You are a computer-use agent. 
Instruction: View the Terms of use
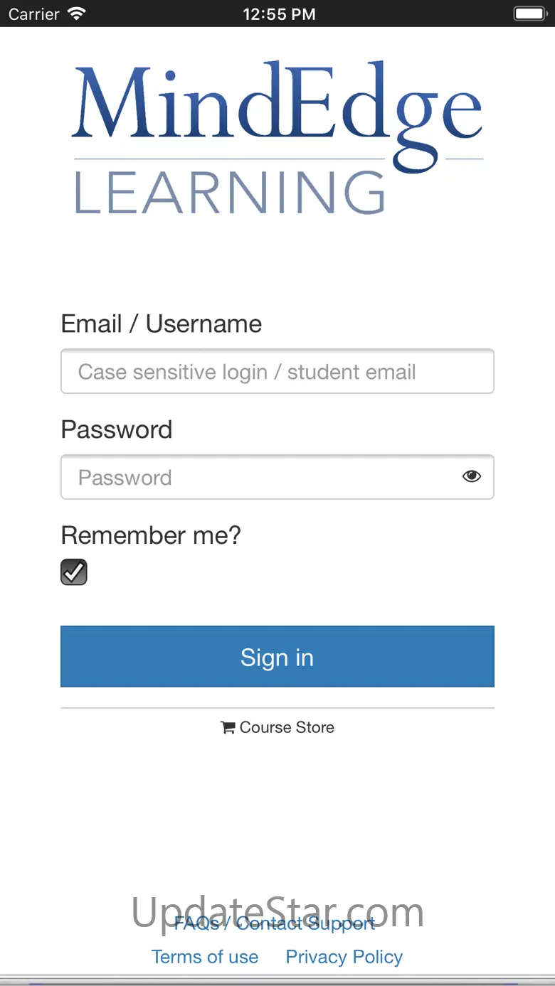tap(205, 957)
